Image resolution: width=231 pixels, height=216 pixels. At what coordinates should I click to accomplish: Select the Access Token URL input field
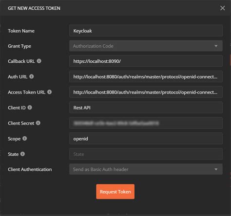[x=146, y=92]
